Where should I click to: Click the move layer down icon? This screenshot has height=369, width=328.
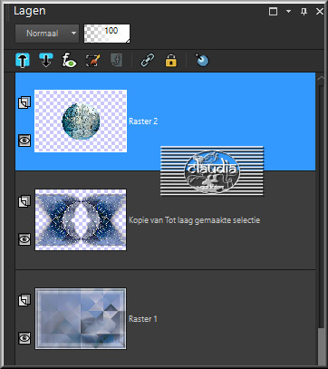click(46, 60)
